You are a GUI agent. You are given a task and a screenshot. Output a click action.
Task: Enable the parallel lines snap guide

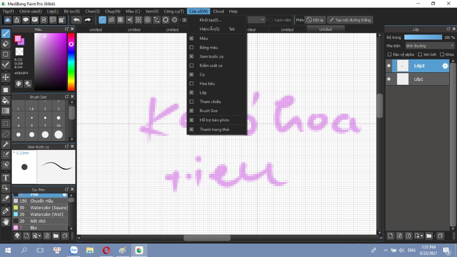(x=111, y=20)
